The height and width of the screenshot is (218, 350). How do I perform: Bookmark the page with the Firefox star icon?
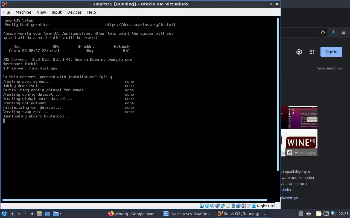point(323,32)
